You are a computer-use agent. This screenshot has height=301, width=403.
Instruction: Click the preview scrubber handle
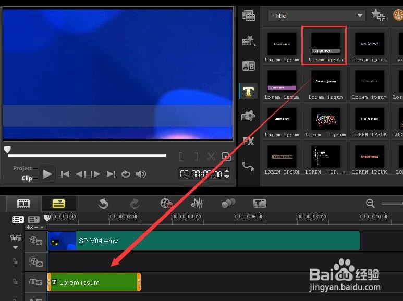tap(7, 149)
